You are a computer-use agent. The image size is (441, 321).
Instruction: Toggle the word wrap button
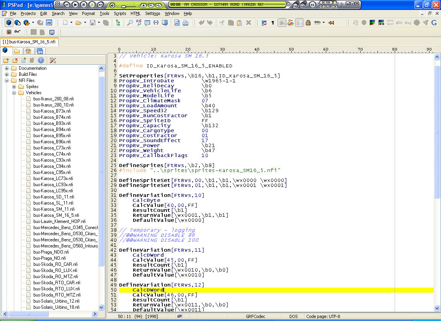pos(264,23)
